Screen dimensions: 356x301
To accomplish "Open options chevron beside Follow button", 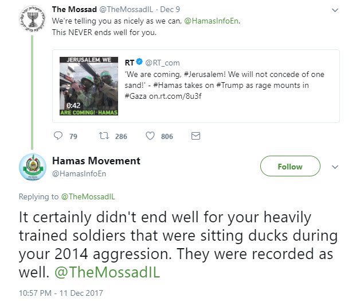I will tap(335, 167).
